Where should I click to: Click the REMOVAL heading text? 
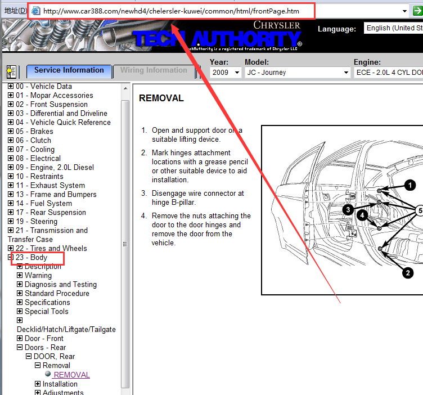point(161,98)
